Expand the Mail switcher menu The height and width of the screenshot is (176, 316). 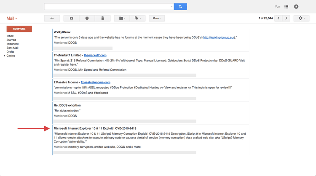tap(12, 19)
